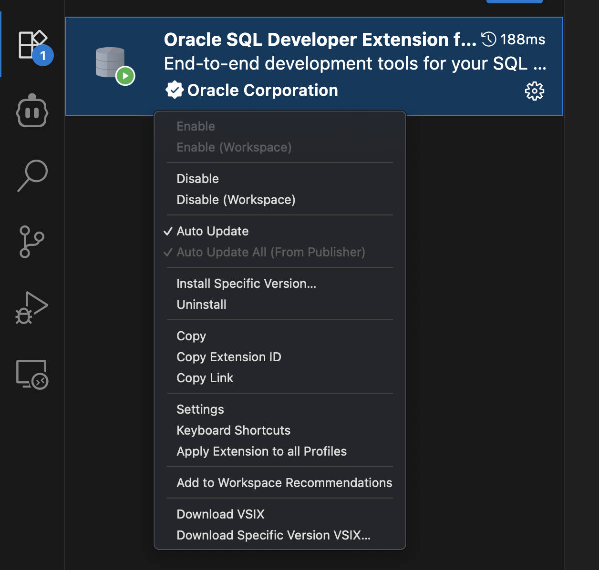The width and height of the screenshot is (599, 570).
Task: Click the Oracle SQL Developer database icon
Action: 115,66
